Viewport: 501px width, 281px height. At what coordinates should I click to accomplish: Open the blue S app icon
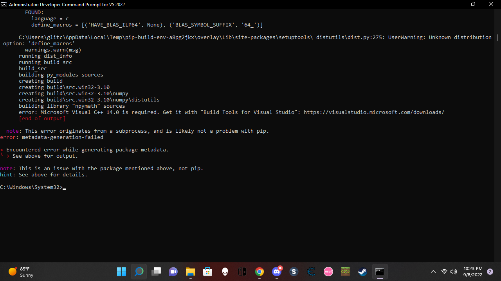294,272
